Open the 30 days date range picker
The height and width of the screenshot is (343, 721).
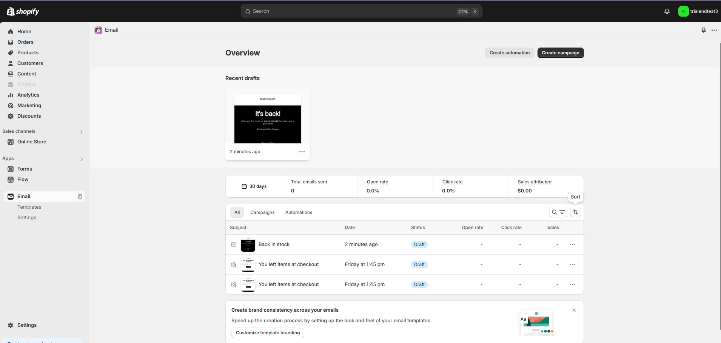pos(254,186)
